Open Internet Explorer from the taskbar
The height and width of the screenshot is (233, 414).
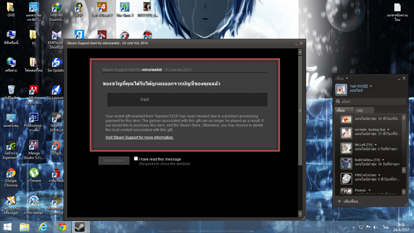coord(43,227)
